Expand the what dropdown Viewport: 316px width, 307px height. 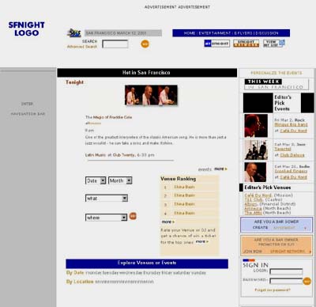pos(107,199)
